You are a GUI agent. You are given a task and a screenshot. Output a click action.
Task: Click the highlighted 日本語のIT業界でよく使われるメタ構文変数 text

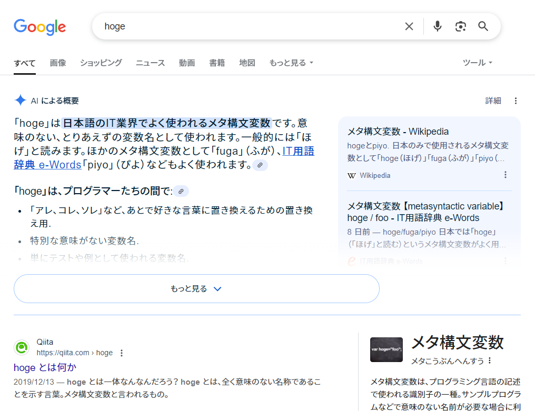(166, 123)
